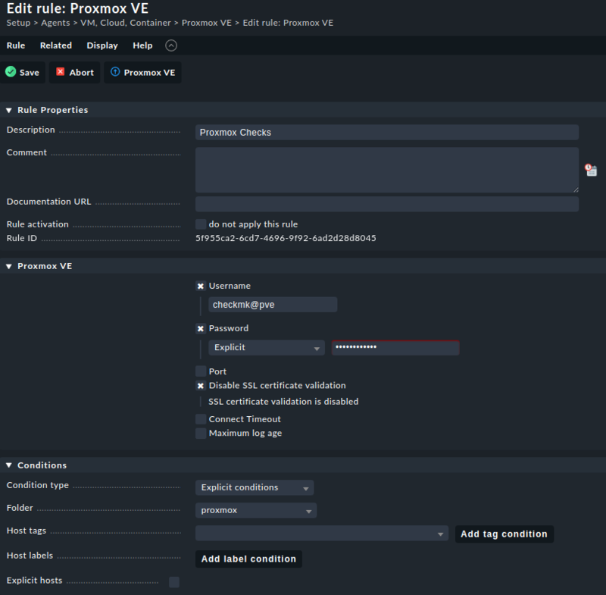Enable the Maximum log age option
This screenshot has width=606, height=595.
tap(201, 433)
